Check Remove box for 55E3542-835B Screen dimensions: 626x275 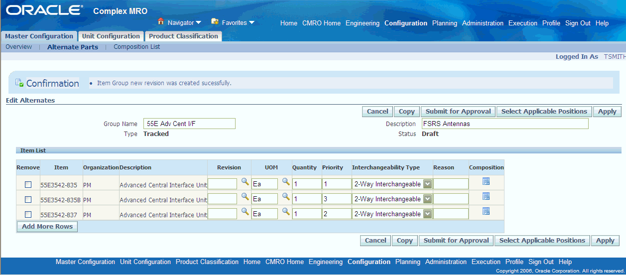click(28, 200)
